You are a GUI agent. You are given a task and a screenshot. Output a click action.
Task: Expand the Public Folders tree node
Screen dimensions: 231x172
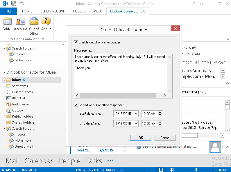[x=4, y=116]
